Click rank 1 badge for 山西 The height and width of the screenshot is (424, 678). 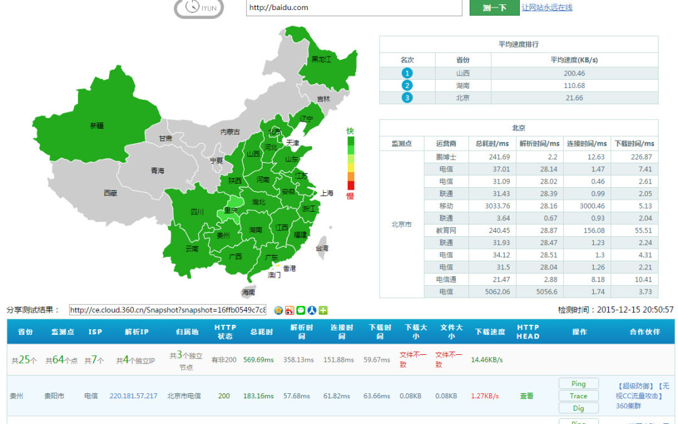[407, 73]
